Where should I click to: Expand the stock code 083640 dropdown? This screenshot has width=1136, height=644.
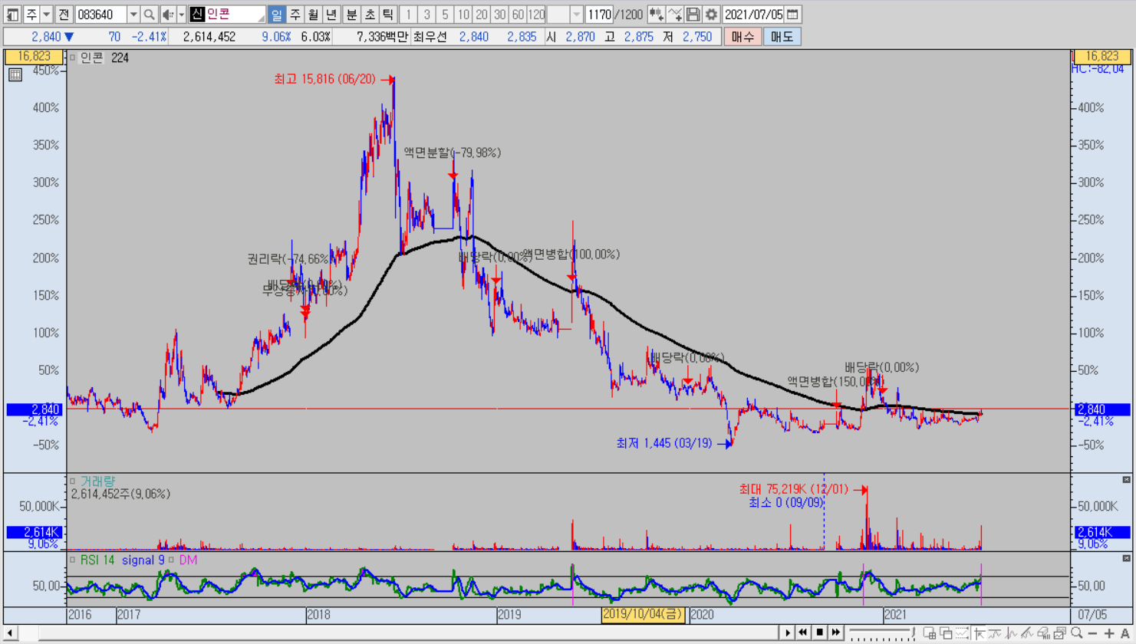[133, 15]
